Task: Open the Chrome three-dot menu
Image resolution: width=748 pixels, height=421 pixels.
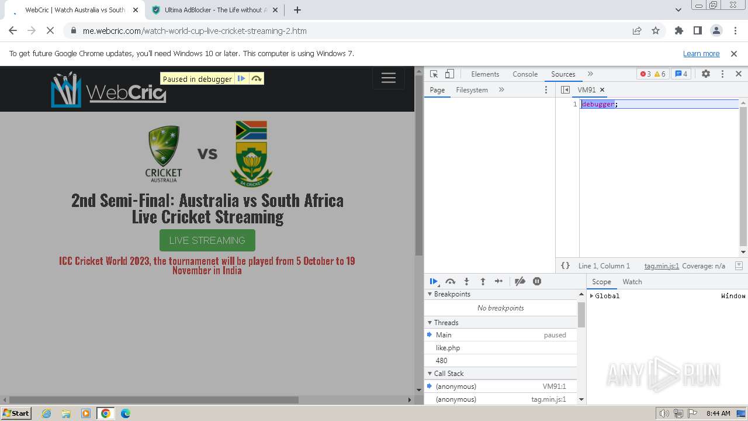Action: pyautogui.click(x=734, y=30)
